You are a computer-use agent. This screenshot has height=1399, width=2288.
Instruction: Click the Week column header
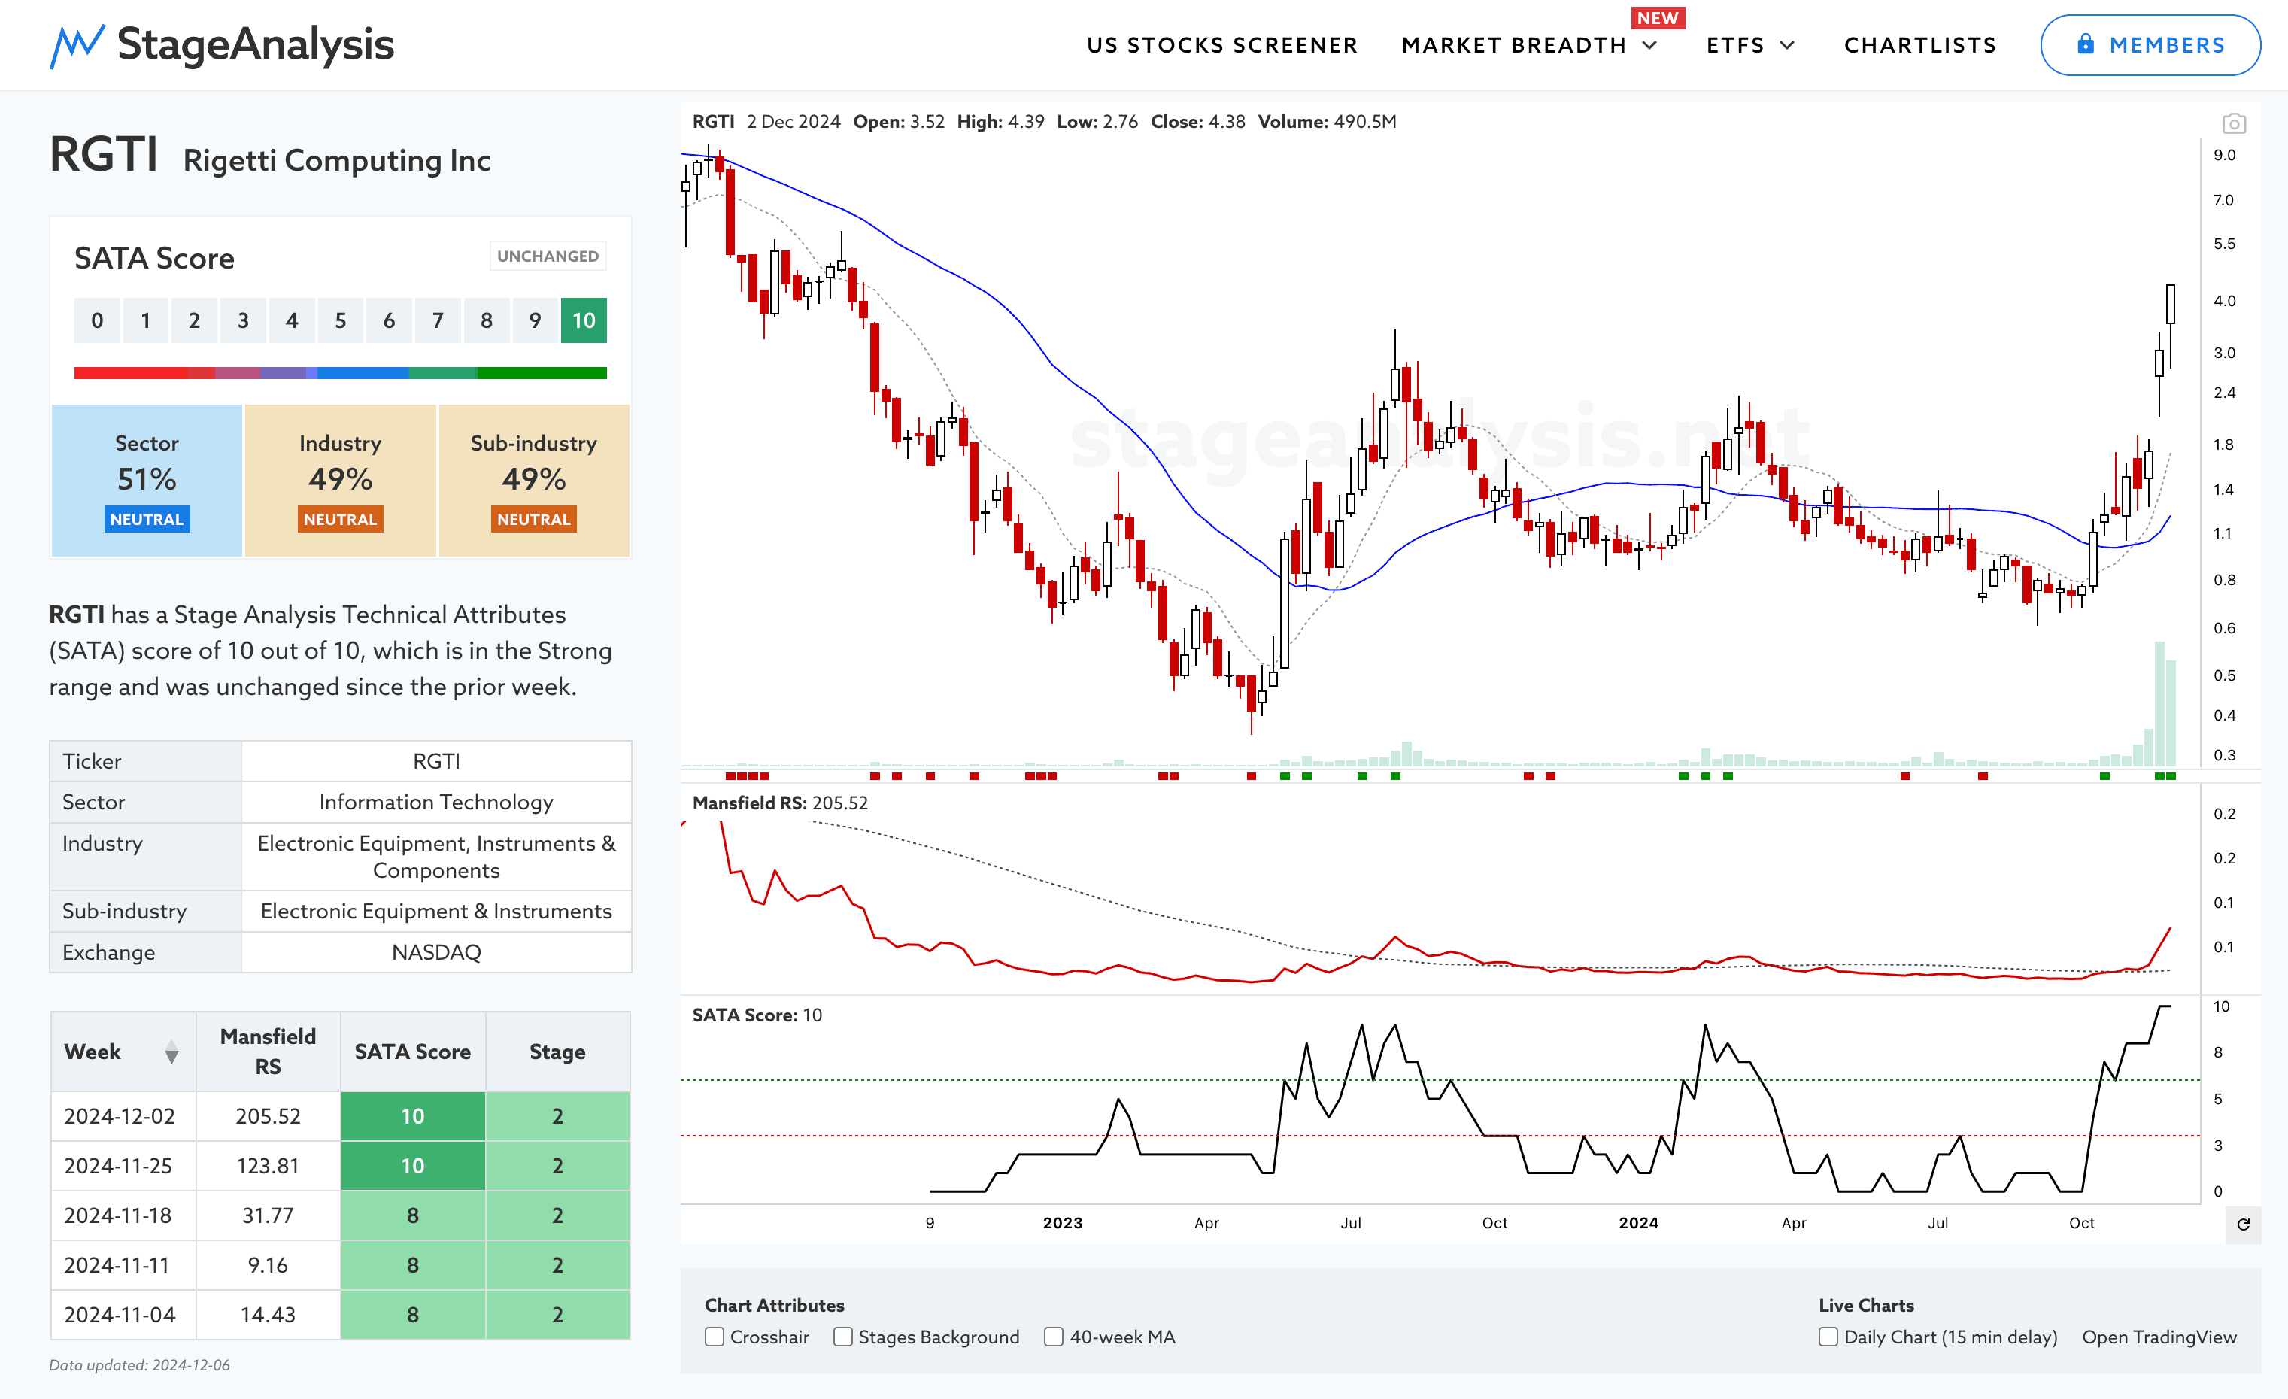[123, 1052]
